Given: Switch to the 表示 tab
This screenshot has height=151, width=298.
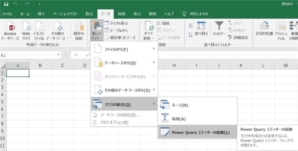Looking at the screenshot, I should [137, 14].
